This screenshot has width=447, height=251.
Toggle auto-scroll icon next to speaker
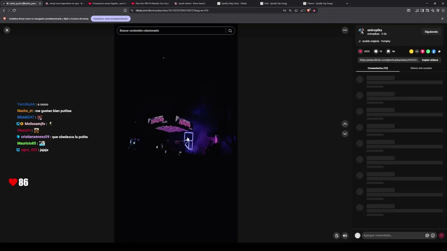337,236
